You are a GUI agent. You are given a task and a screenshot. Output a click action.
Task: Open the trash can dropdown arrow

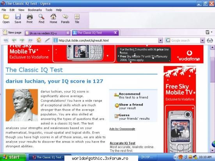[x=211, y=32]
